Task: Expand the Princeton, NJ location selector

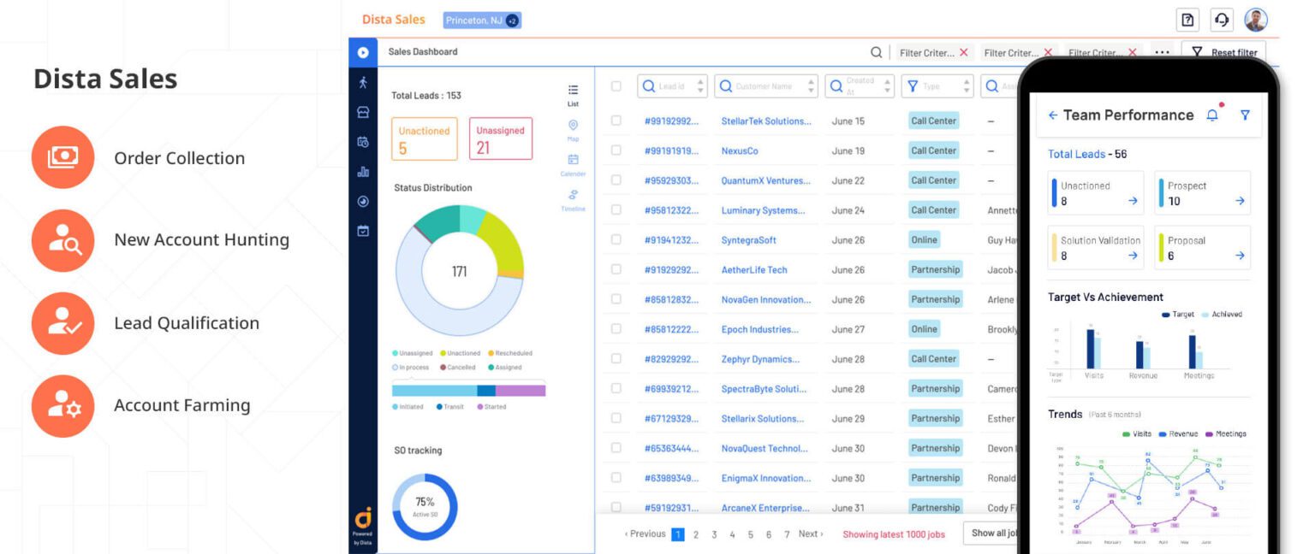Action: pyautogui.click(x=482, y=21)
